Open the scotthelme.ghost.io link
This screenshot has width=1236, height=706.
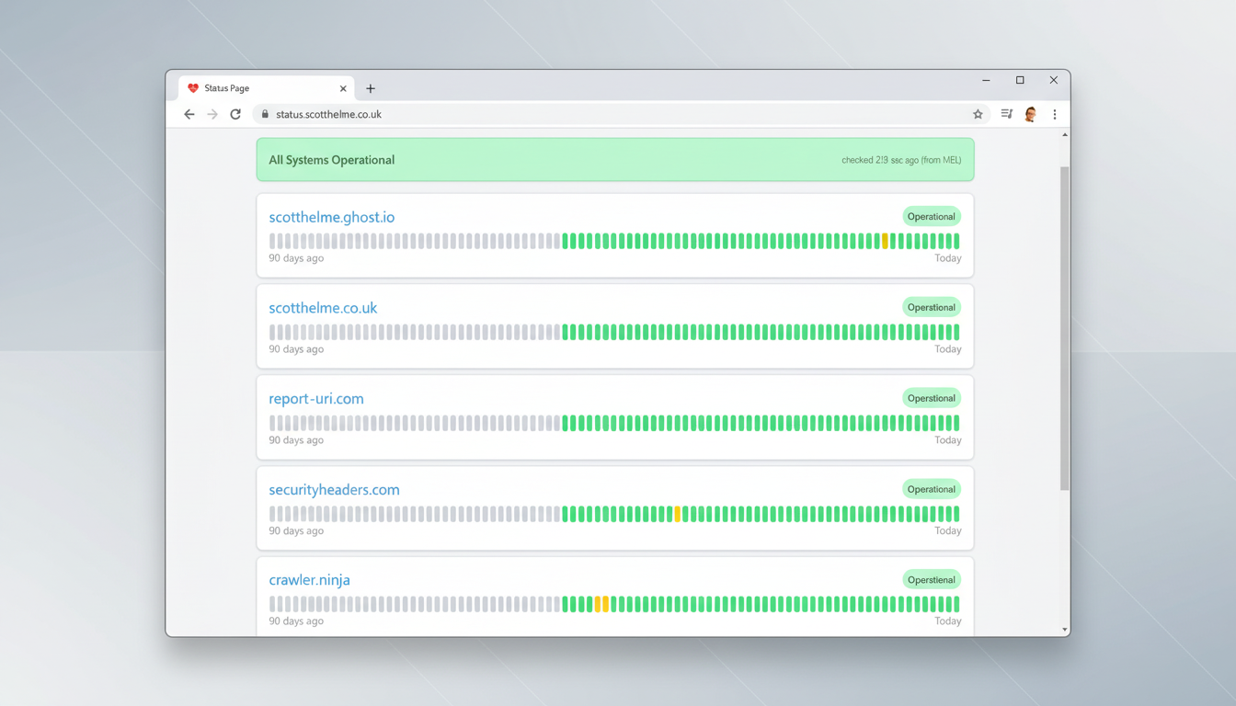click(x=331, y=218)
